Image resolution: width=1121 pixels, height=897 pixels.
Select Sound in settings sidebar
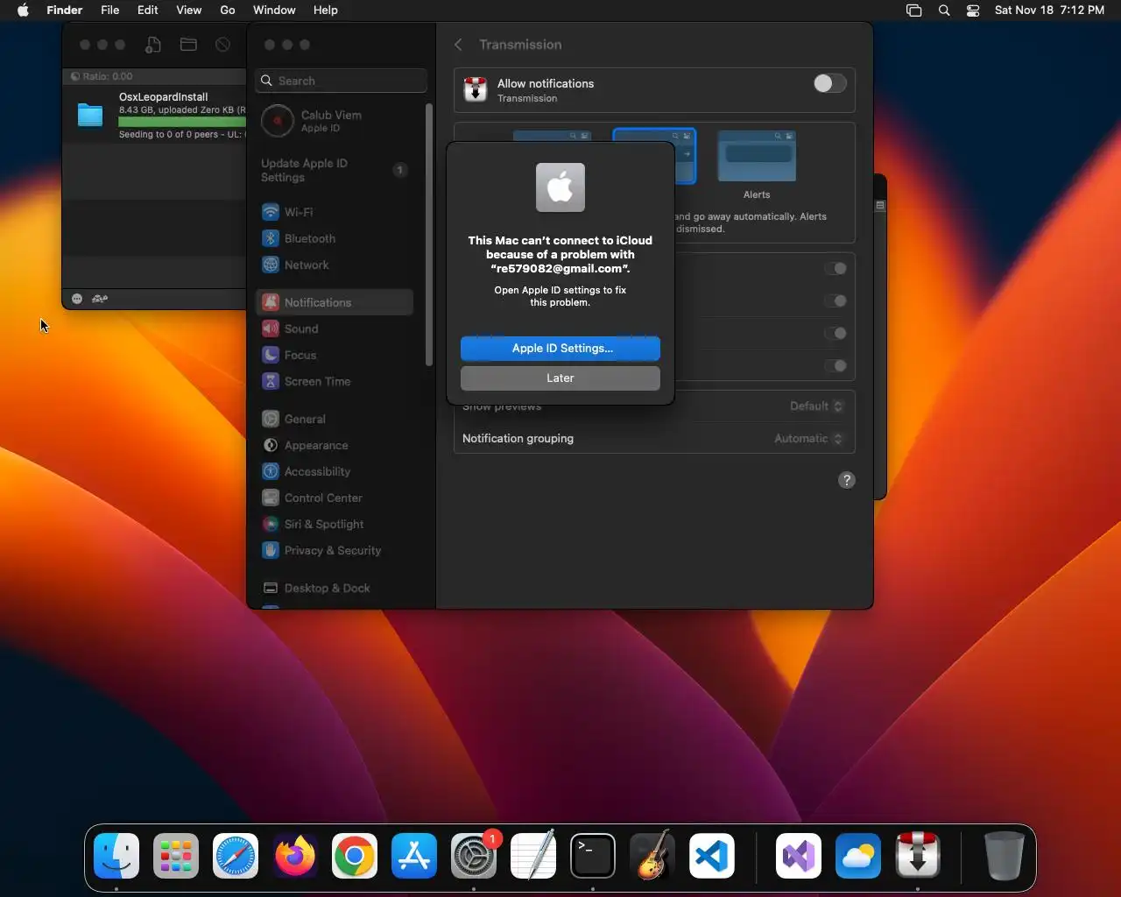click(x=335, y=329)
